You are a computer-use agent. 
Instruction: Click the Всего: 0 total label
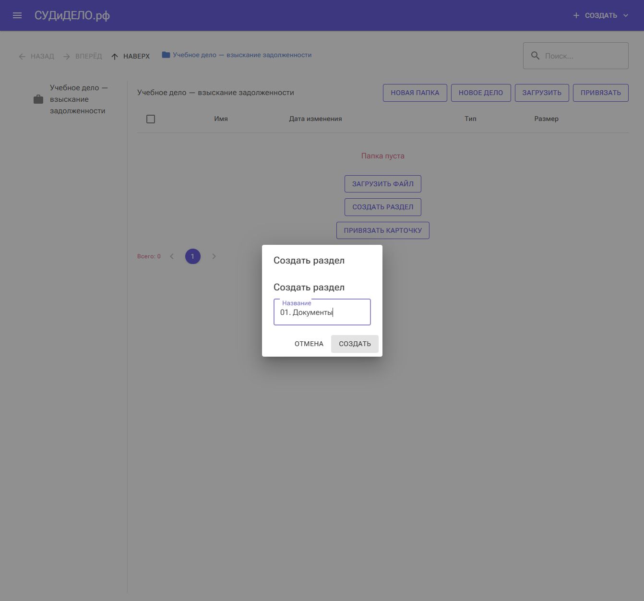point(149,256)
